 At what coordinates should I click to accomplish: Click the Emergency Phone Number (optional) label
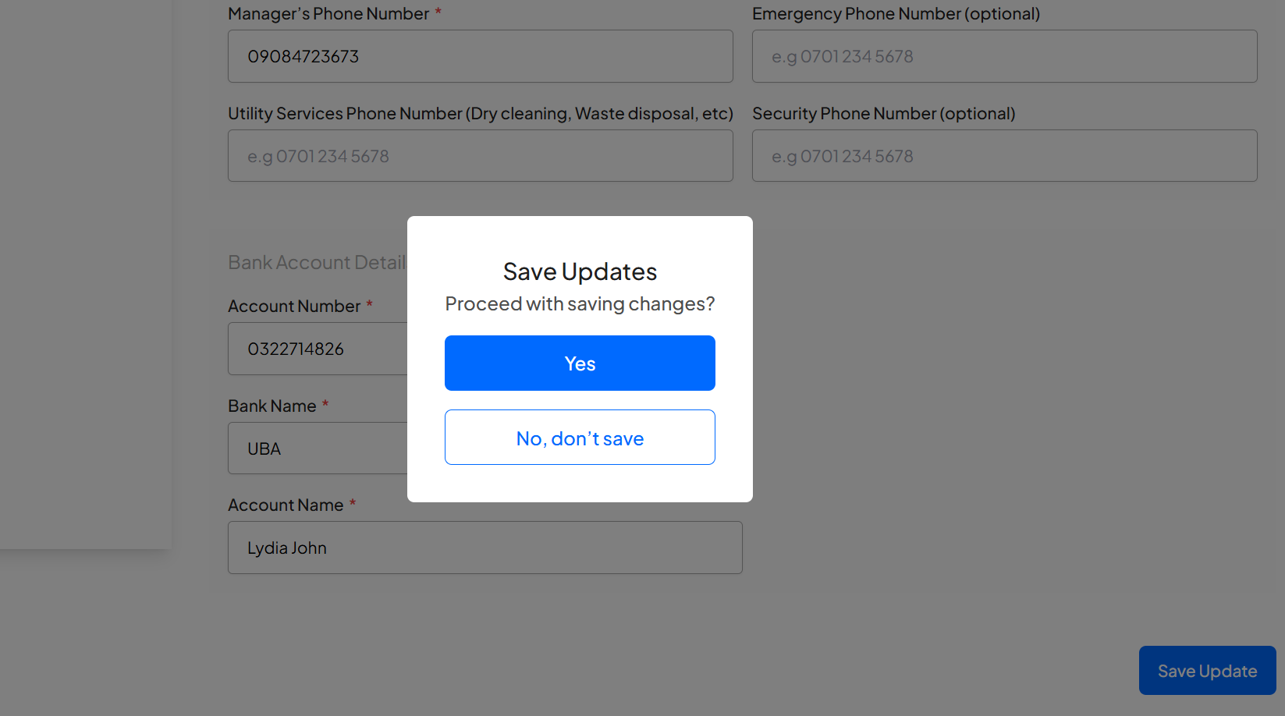point(896,14)
